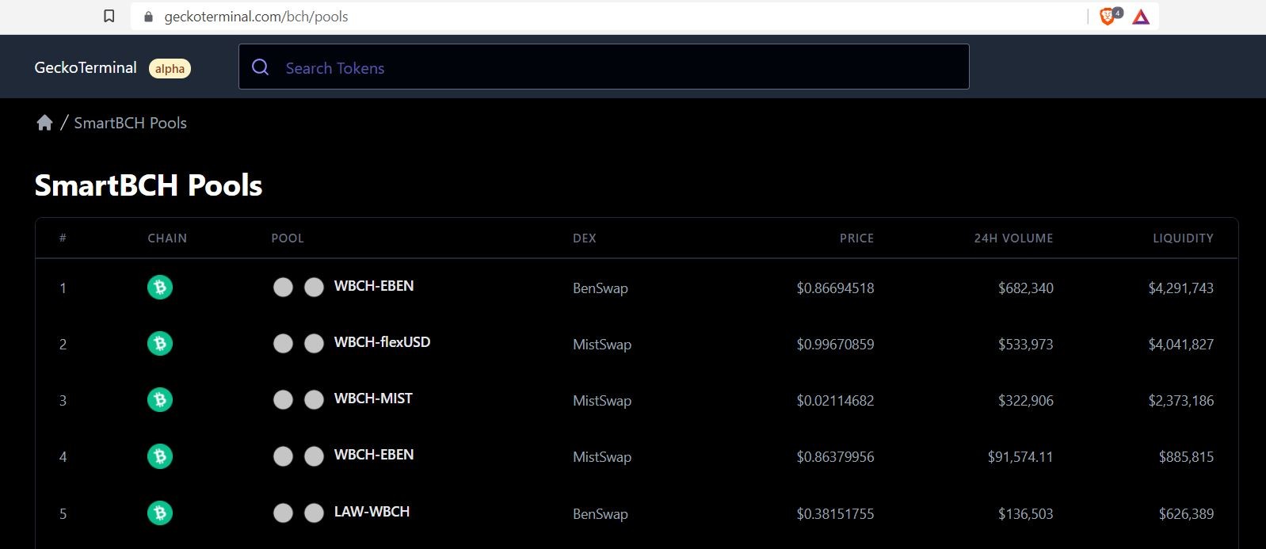The width and height of the screenshot is (1266, 549).
Task: Click the liquidity value $2,373,186
Action: [1180, 401]
